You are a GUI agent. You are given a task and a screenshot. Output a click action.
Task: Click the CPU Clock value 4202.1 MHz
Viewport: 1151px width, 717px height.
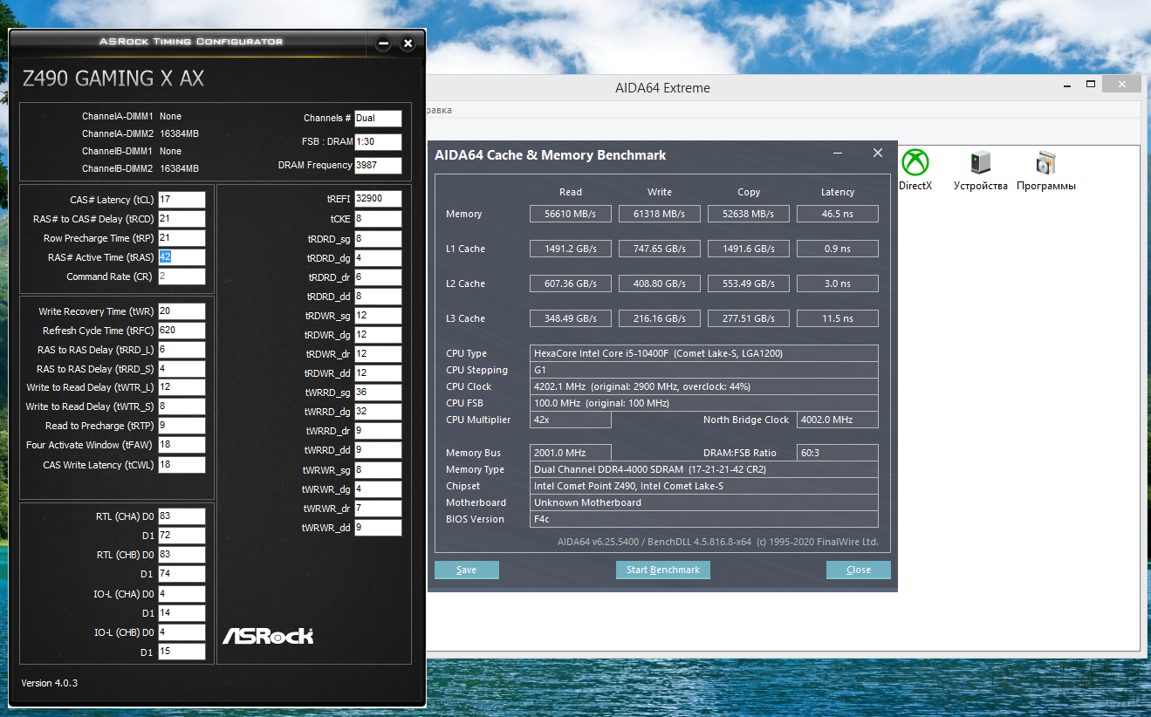705,386
